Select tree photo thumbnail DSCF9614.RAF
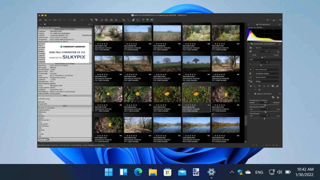This screenshot has height=180, width=320. (x=167, y=63)
